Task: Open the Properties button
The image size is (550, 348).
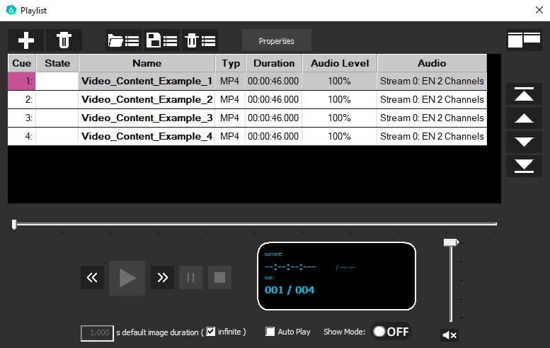Action: coord(276,41)
